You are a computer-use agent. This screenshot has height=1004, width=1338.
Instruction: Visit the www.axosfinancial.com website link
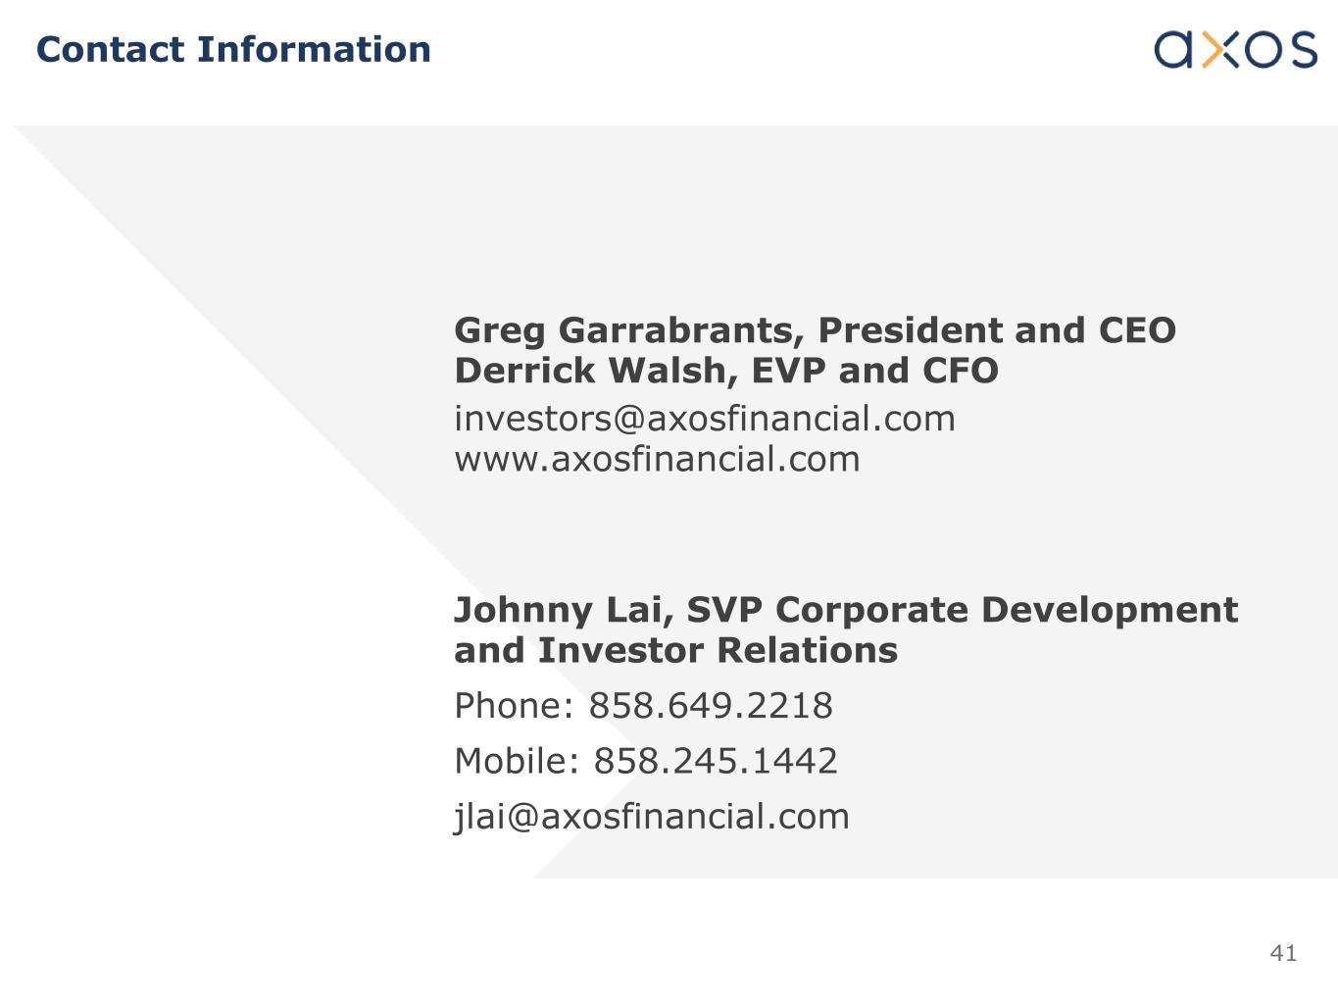[657, 459]
